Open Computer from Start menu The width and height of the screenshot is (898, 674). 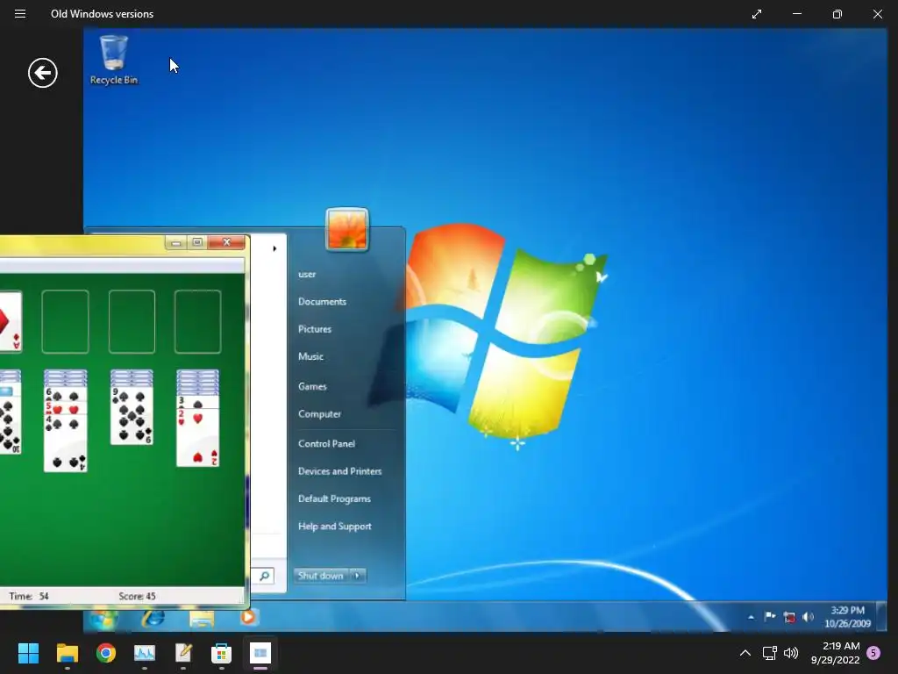319,414
